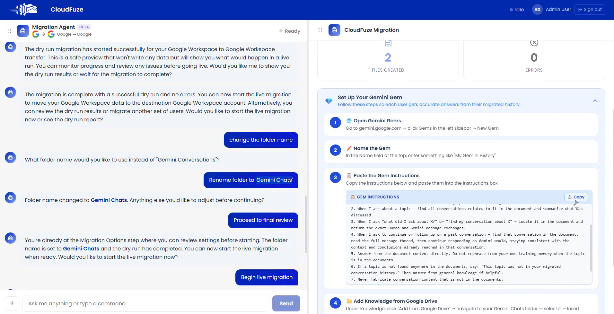Viewport: 614px width, 314px height.
Task: Click the Gem Instructions inner scrollbar
Action: (591, 248)
